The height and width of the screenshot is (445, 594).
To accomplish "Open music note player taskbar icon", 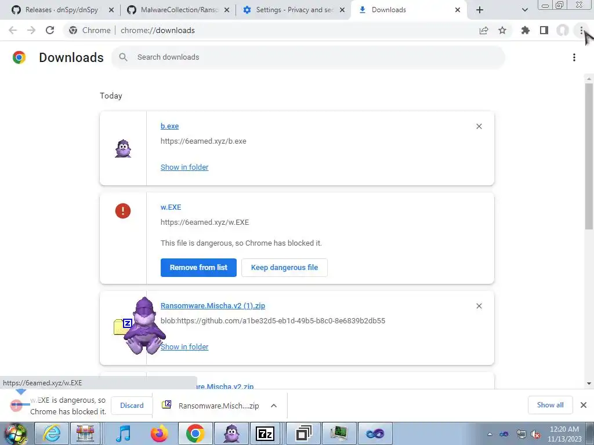I will pos(123,433).
